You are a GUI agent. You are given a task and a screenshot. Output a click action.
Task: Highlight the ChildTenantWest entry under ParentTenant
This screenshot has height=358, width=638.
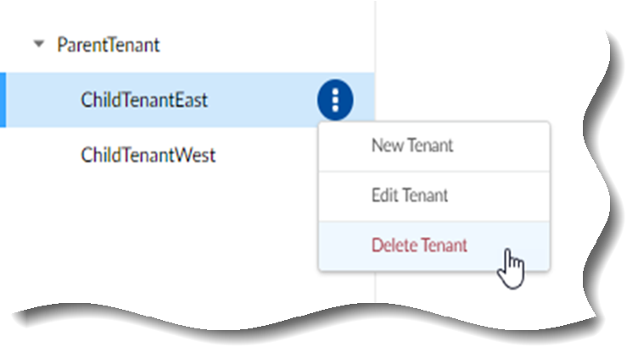(148, 155)
